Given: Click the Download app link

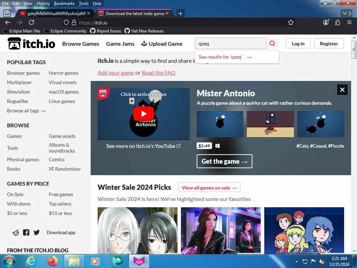Looking at the screenshot, I should pyautogui.click(x=61, y=232).
